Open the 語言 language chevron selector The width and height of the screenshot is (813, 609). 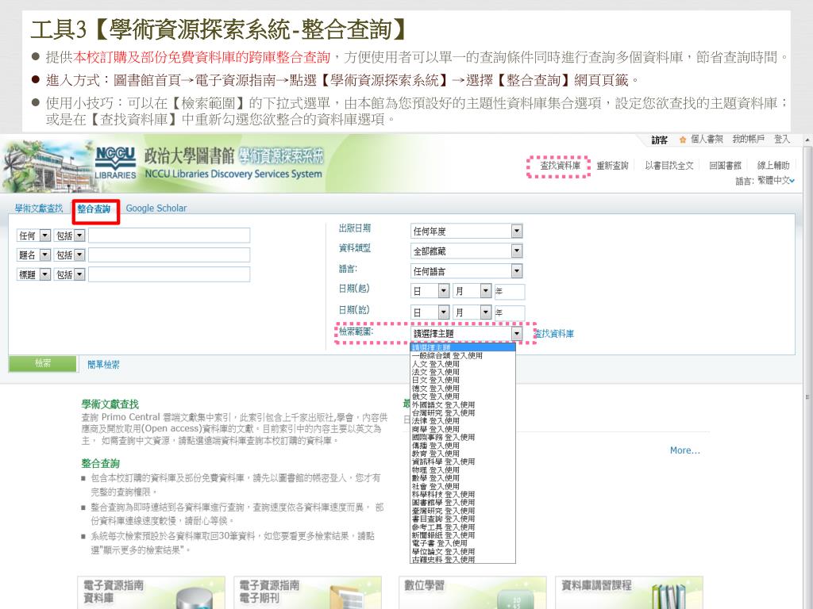coord(792,181)
